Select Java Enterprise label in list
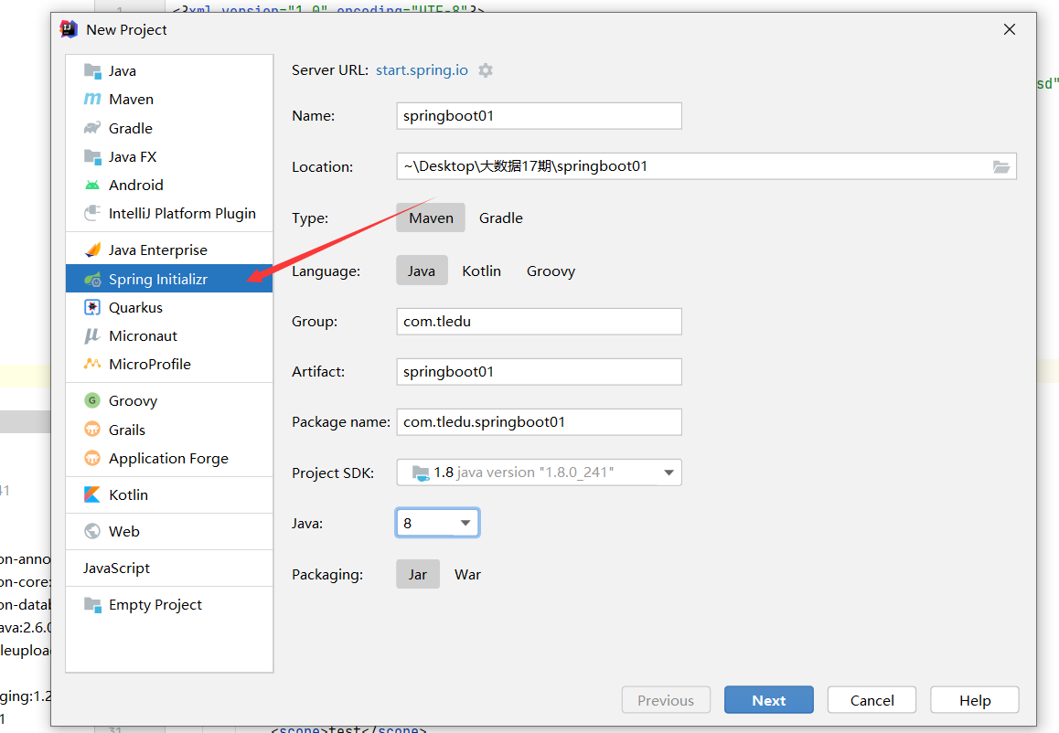 (158, 250)
